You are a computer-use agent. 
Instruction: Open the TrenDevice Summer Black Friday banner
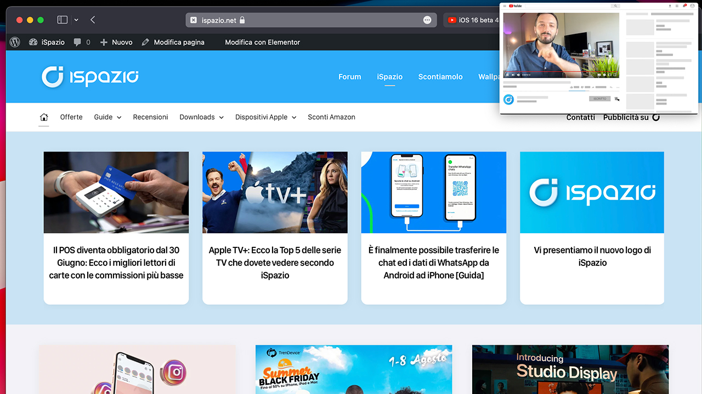pos(354,369)
